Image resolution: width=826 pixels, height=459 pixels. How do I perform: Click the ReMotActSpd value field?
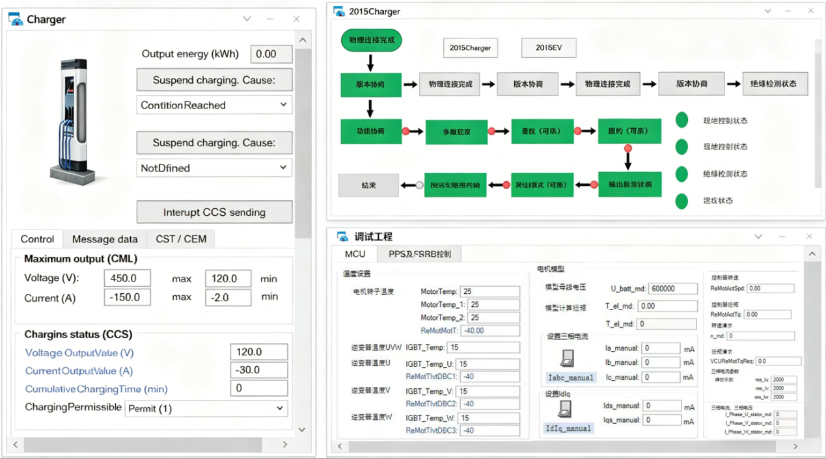tap(770, 288)
